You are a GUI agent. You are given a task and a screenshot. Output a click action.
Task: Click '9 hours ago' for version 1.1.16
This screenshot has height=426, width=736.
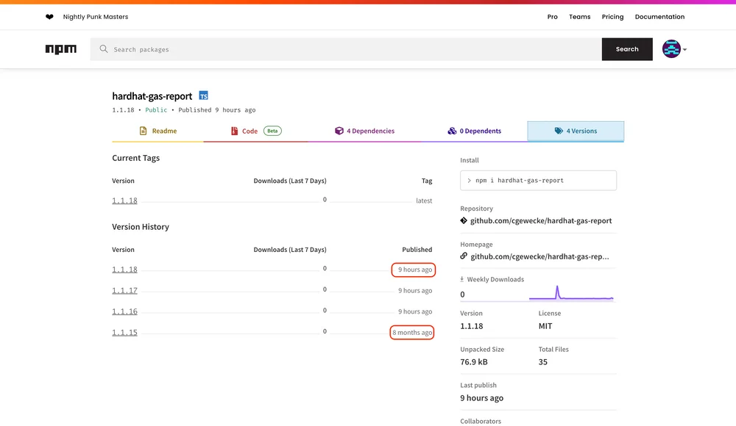[x=415, y=311]
